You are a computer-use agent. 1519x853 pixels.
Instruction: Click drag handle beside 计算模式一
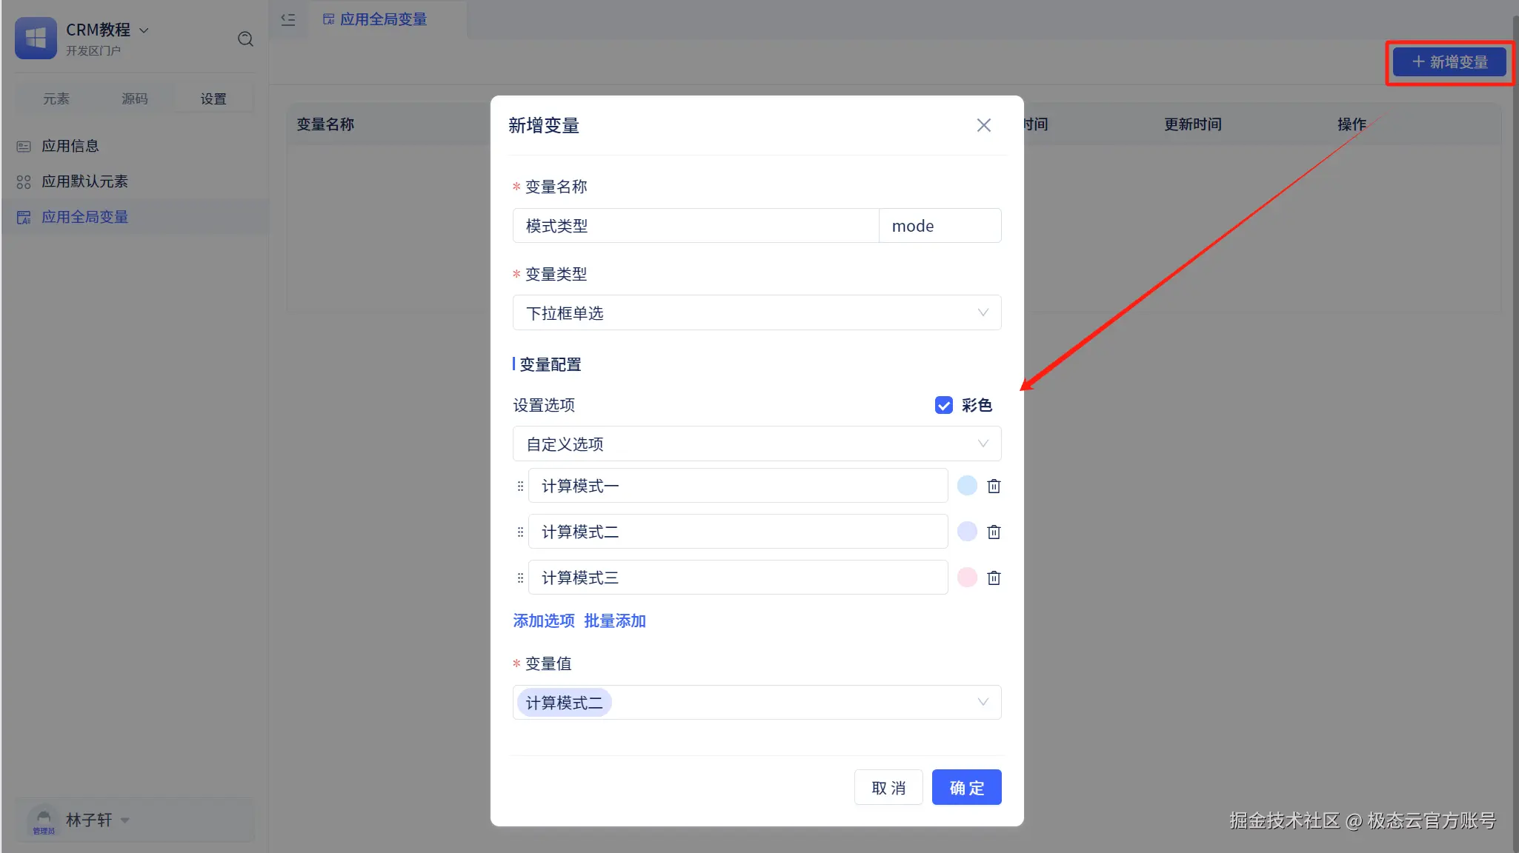coord(520,486)
